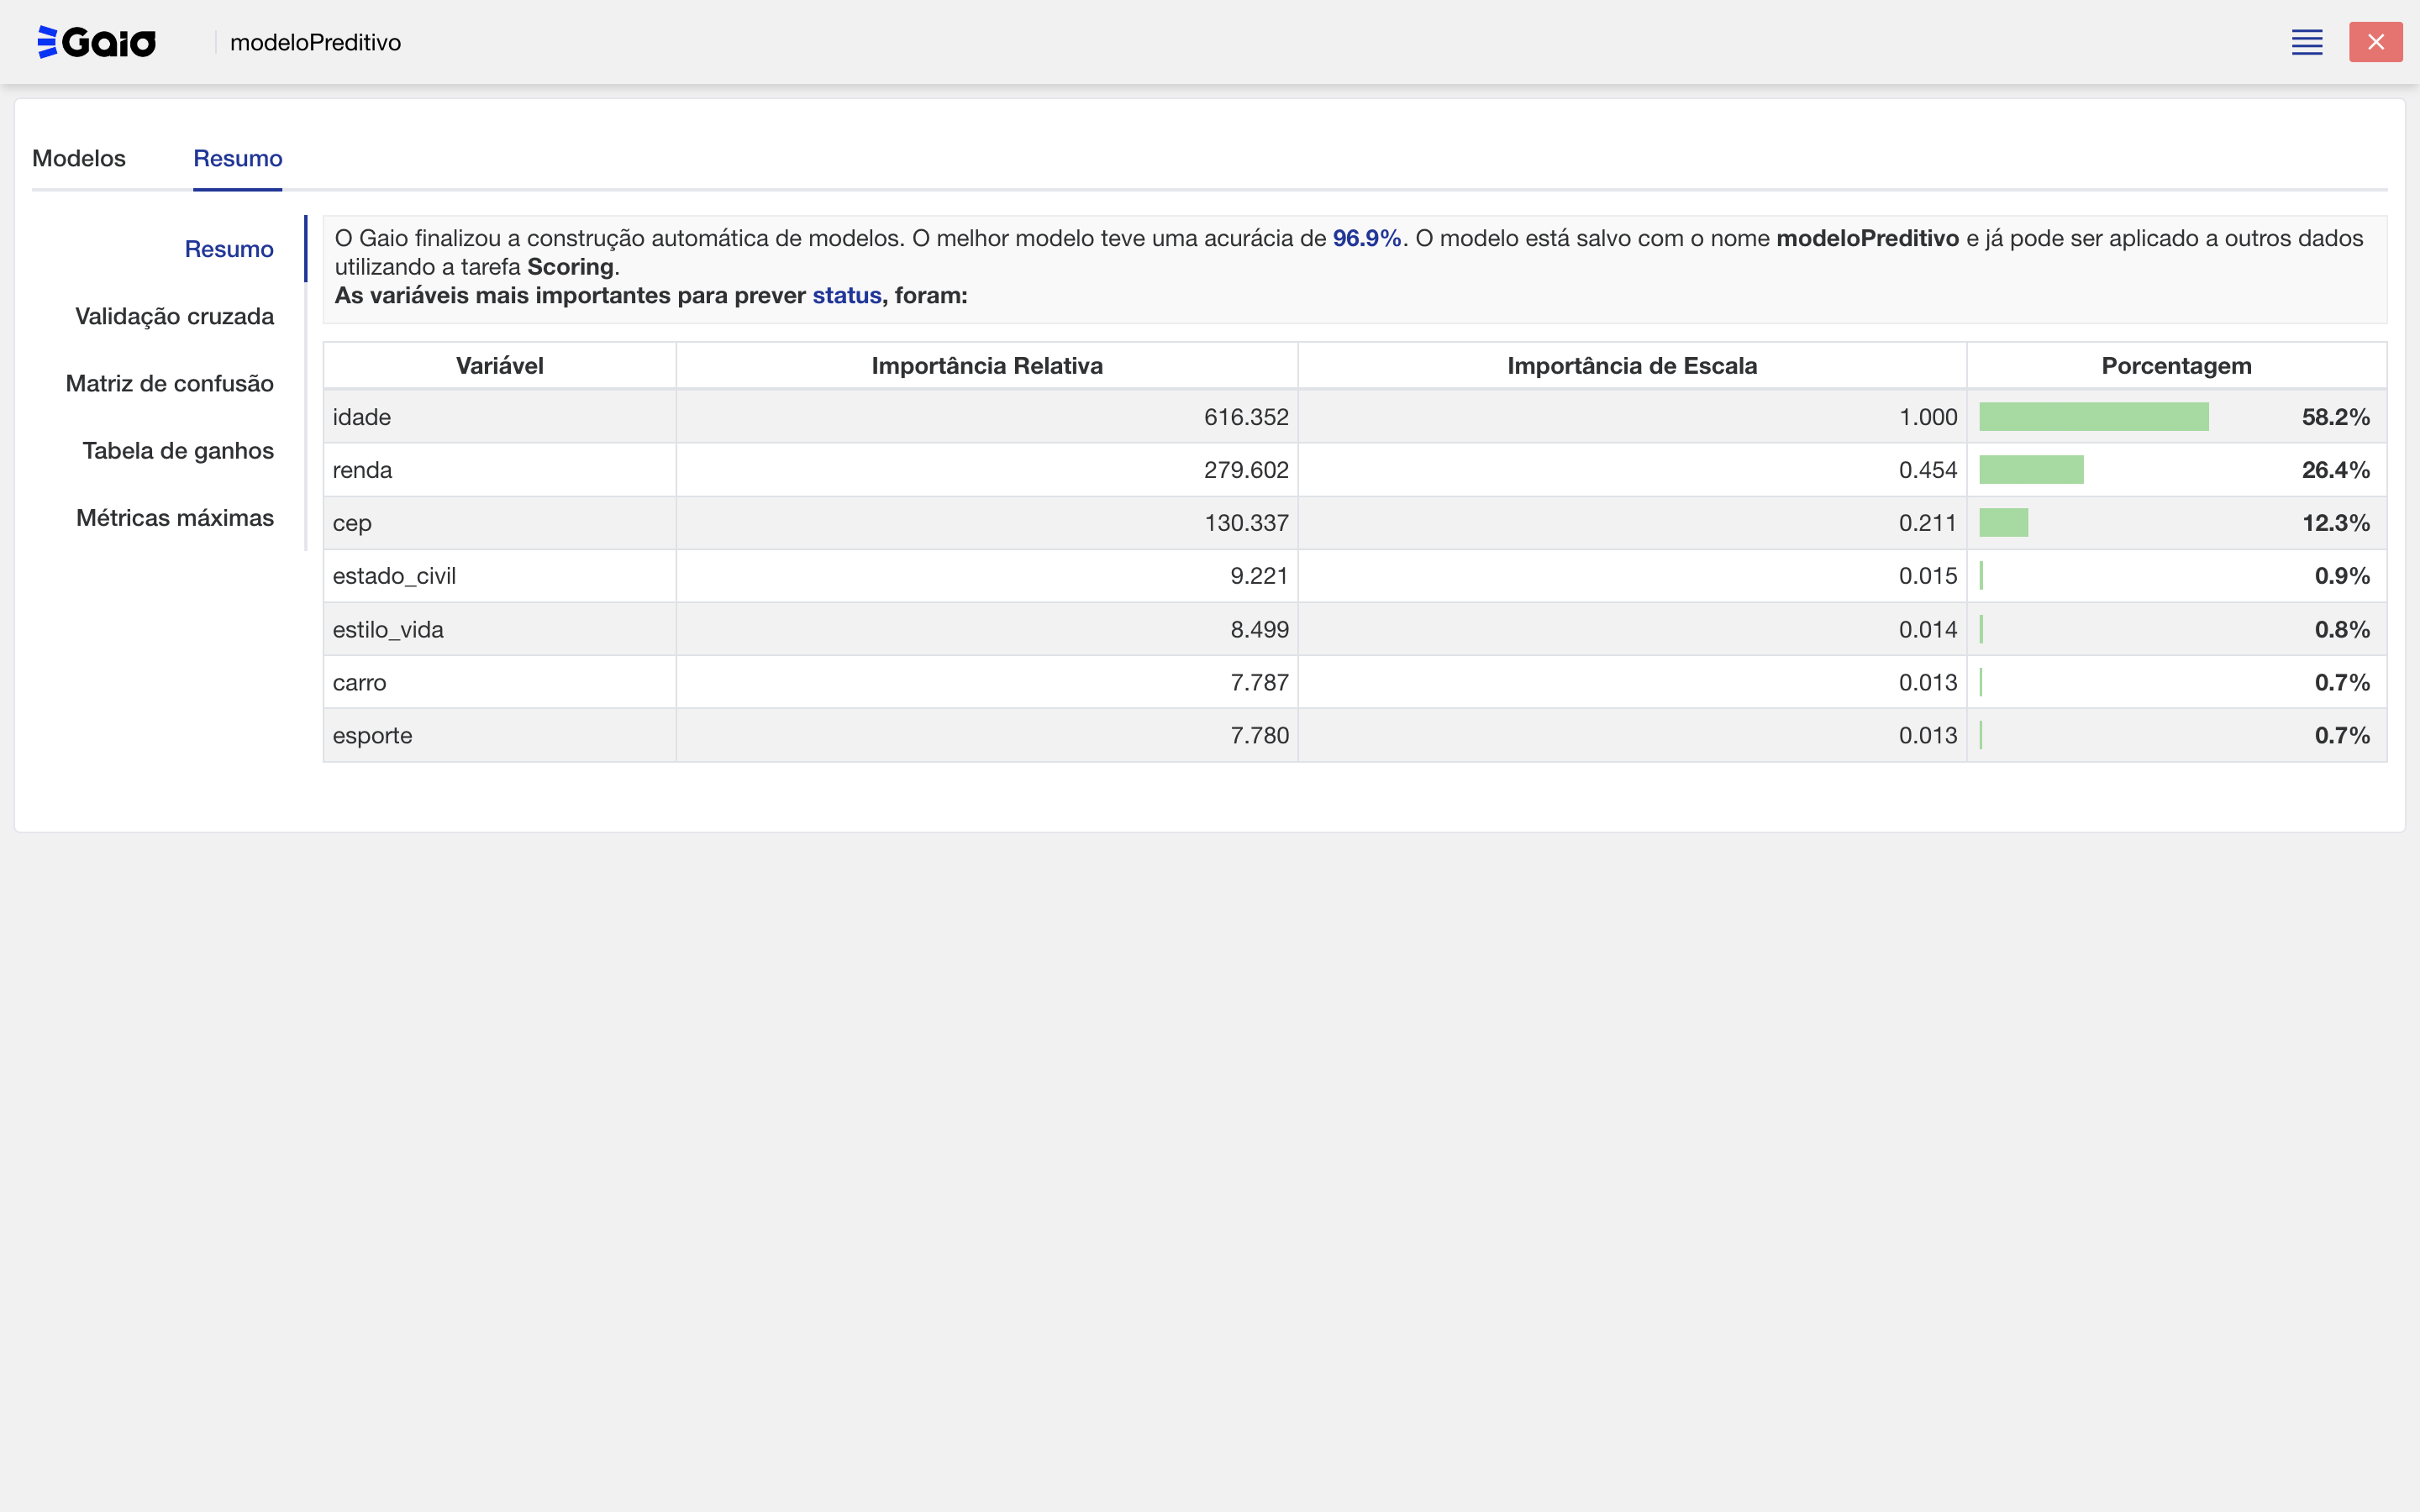Click the renda green percentage bar

2031,470
